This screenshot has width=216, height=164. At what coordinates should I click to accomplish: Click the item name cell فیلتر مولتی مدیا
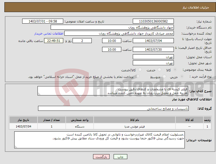coord(134,126)
